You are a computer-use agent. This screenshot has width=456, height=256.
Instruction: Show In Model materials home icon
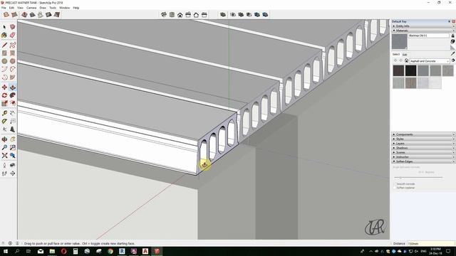(407, 60)
